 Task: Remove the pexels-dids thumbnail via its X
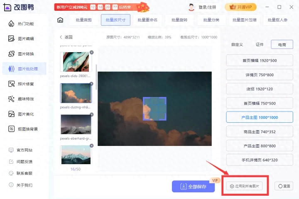click(x=92, y=52)
